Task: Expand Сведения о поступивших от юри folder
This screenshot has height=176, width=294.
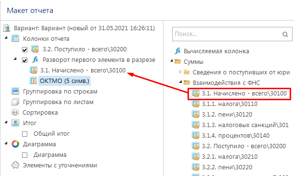Action: tap(180, 72)
